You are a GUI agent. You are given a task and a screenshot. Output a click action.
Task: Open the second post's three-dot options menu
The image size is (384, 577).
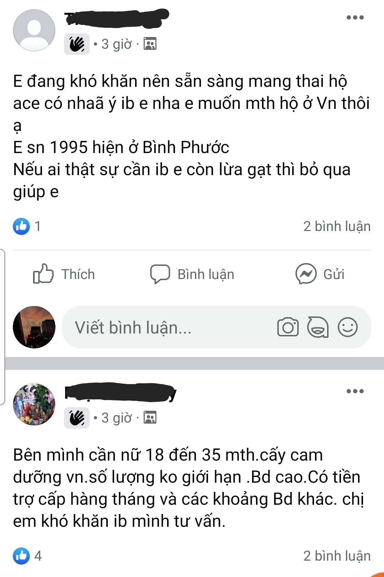coord(355,391)
